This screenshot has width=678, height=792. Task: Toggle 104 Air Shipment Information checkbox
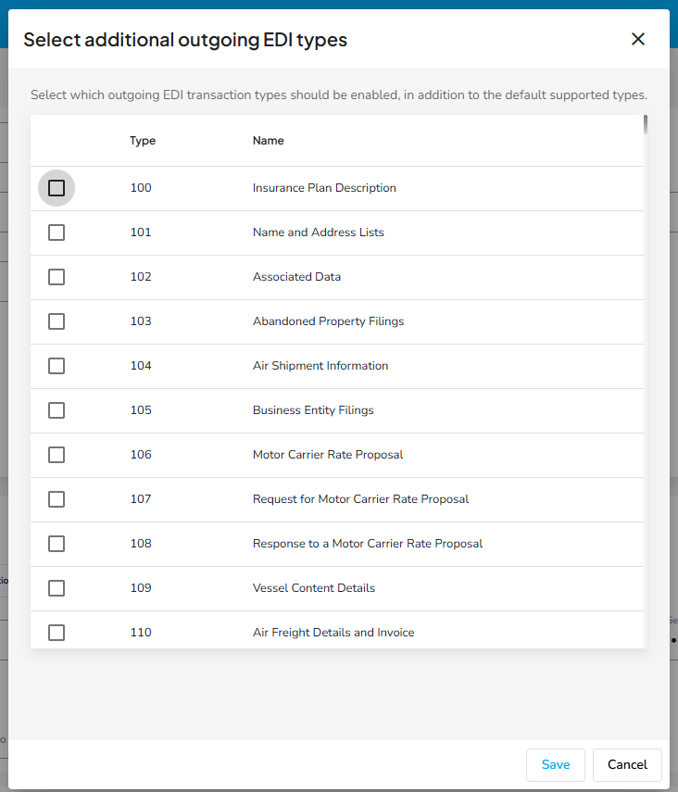56,366
